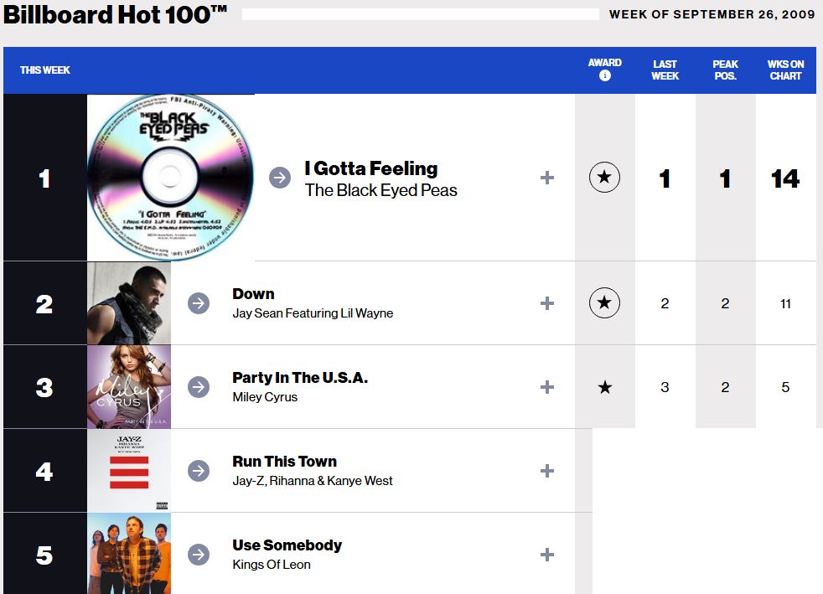The width and height of the screenshot is (823, 594).
Task: Click the arrow icon beside Use Somebody
Action: [x=199, y=555]
